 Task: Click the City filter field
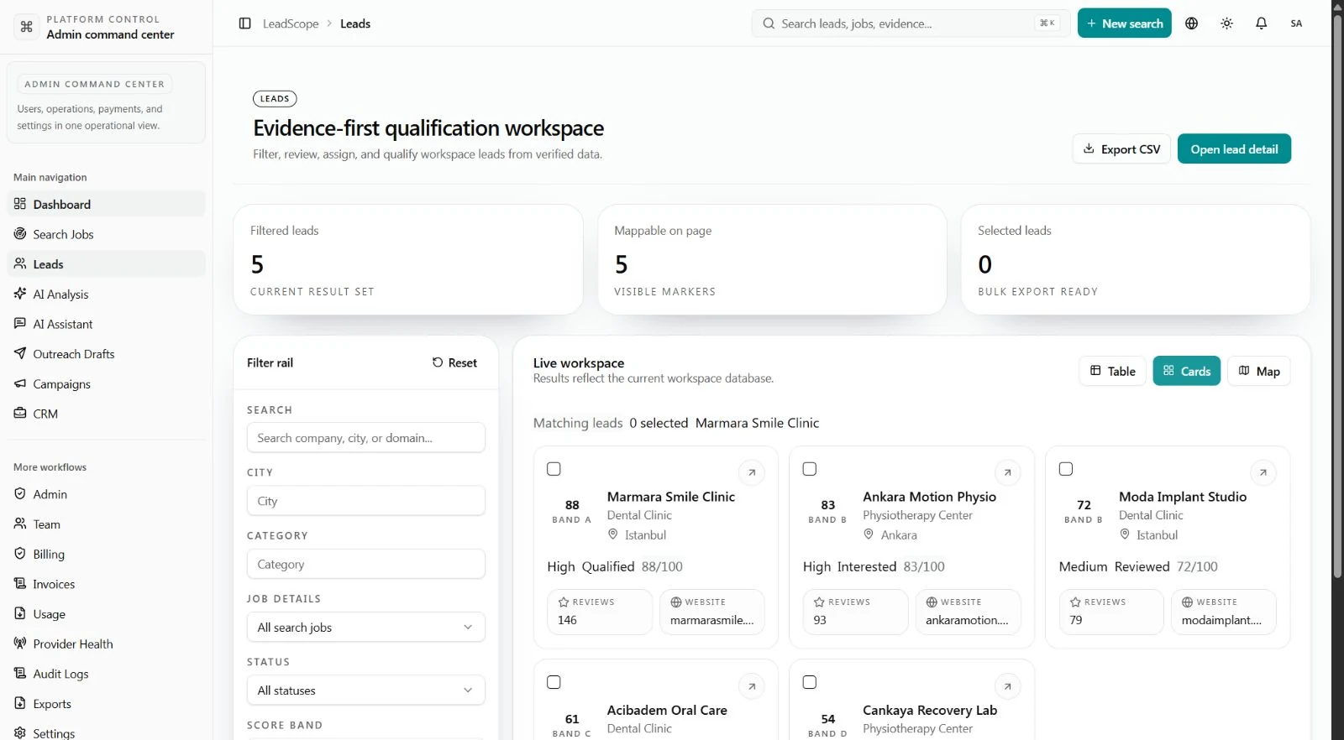(366, 501)
